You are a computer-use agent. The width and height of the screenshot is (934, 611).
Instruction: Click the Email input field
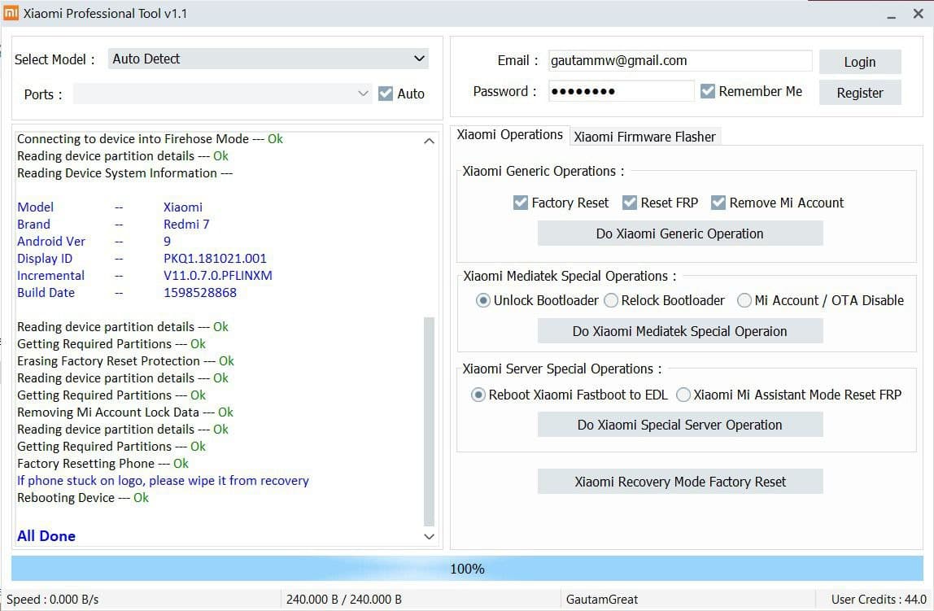point(679,61)
